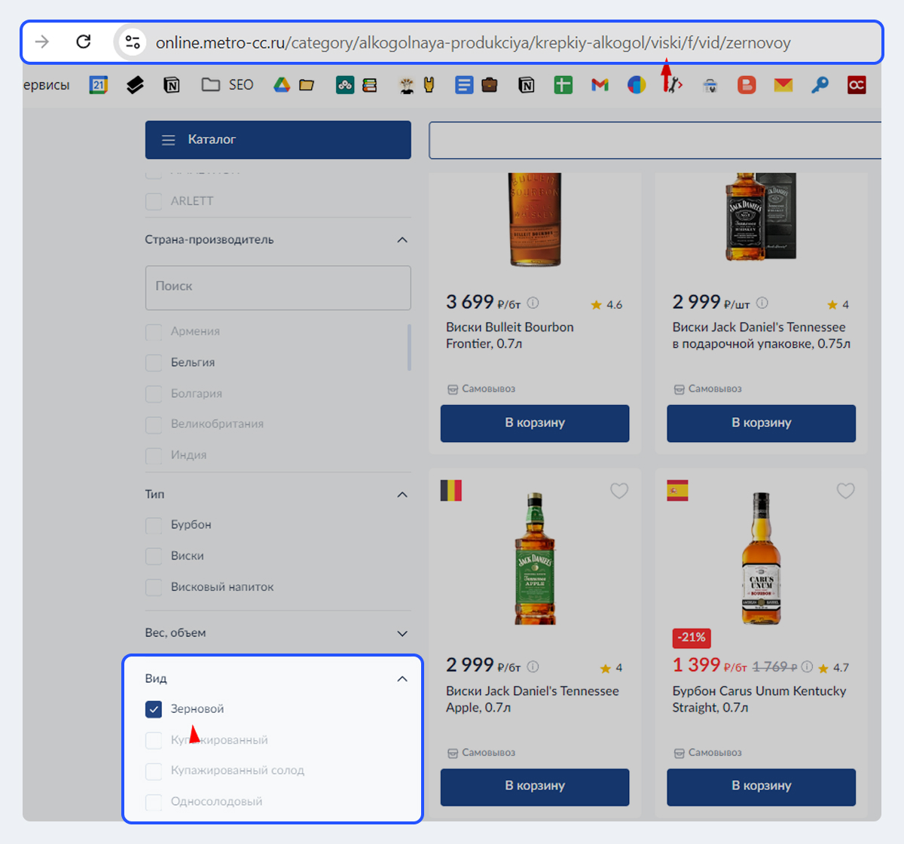Open site info icon in address bar
Screen dimensions: 904x844
point(133,42)
